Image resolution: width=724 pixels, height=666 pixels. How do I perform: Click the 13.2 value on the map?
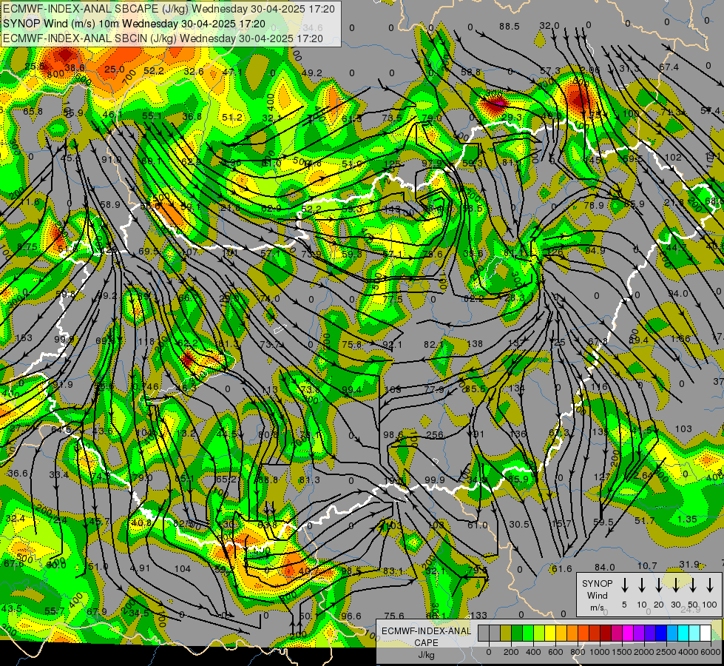click(186, 433)
